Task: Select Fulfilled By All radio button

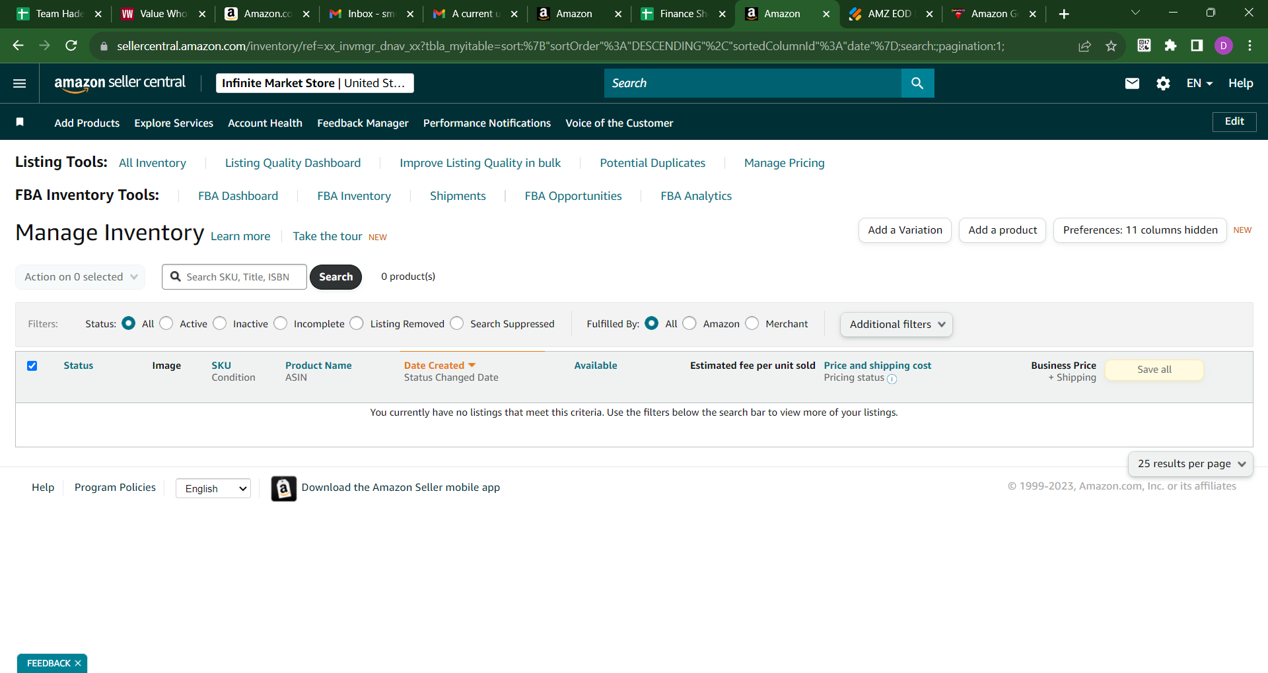Action: (652, 323)
